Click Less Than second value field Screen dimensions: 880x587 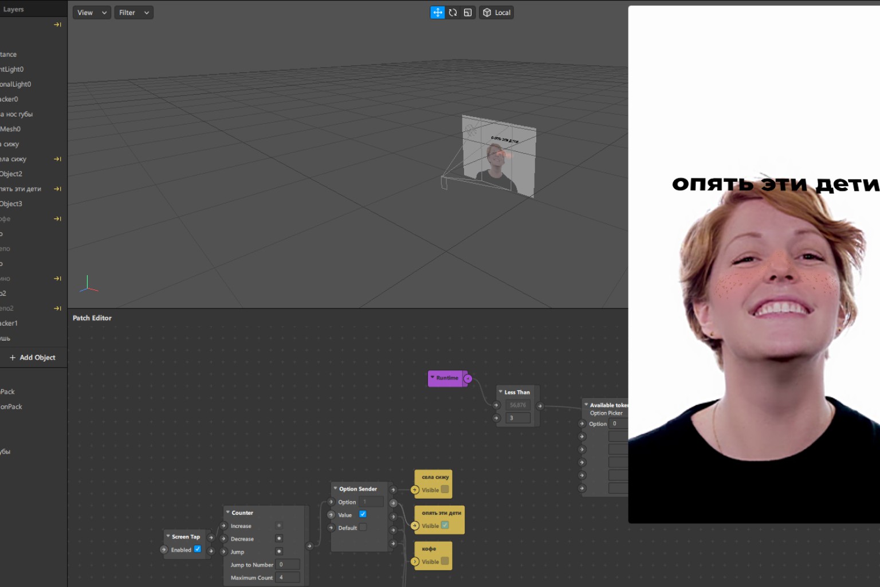(x=518, y=418)
